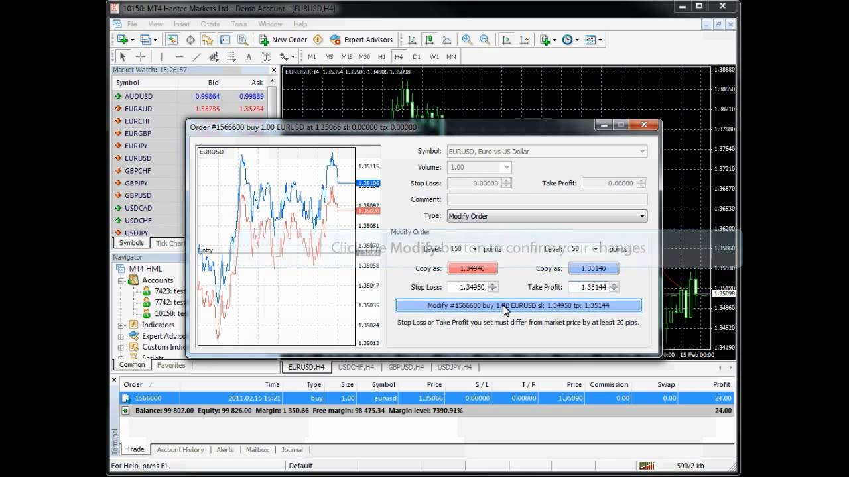The height and width of the screenshot is (477, 849).
Task: Click the Take Profit field stepper arrows
Action: (614, 287)
